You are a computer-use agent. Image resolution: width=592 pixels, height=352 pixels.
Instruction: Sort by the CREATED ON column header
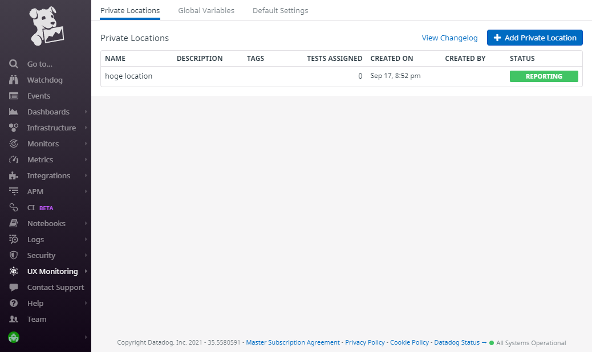pos(391,59)
